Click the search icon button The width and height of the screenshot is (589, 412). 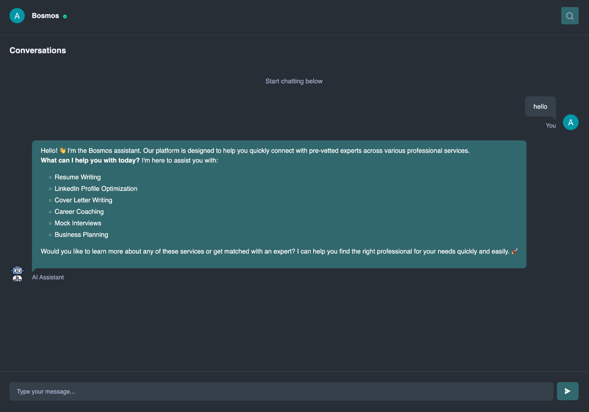coord(569,16)
